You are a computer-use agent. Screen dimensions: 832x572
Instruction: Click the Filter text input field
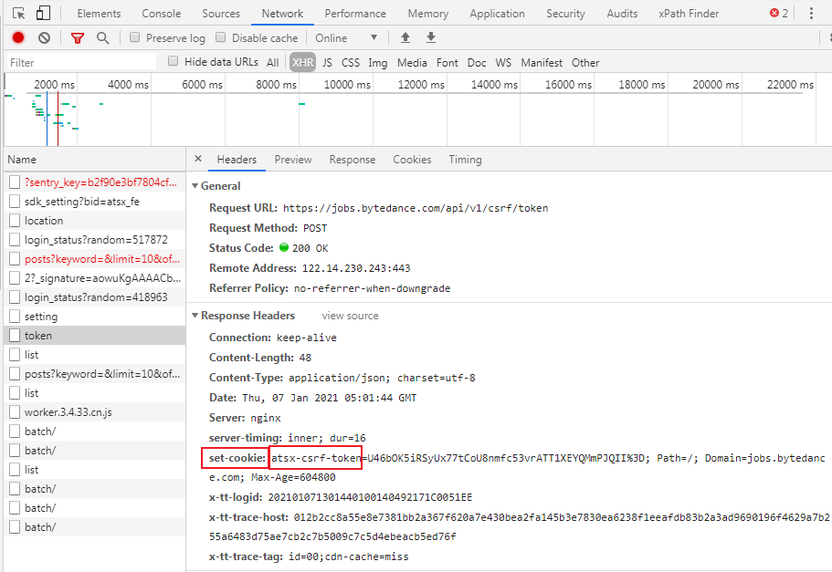click(x=81, y=62)
